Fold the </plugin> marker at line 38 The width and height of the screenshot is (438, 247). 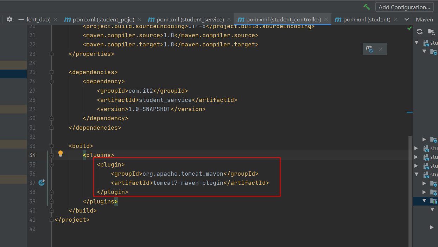point(52,192)
